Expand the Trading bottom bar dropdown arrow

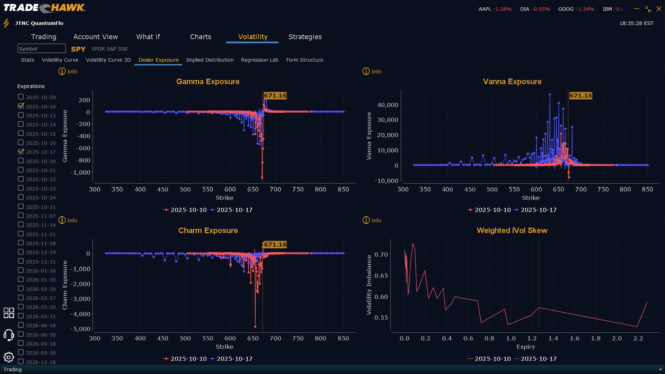pos(660,369)
